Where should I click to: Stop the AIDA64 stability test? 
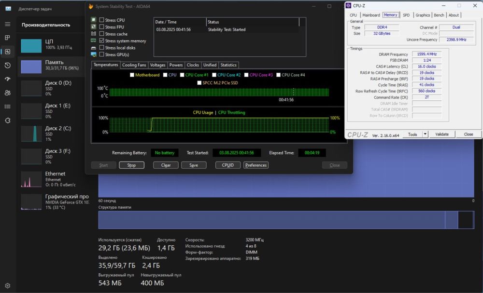tap(131, 165)
